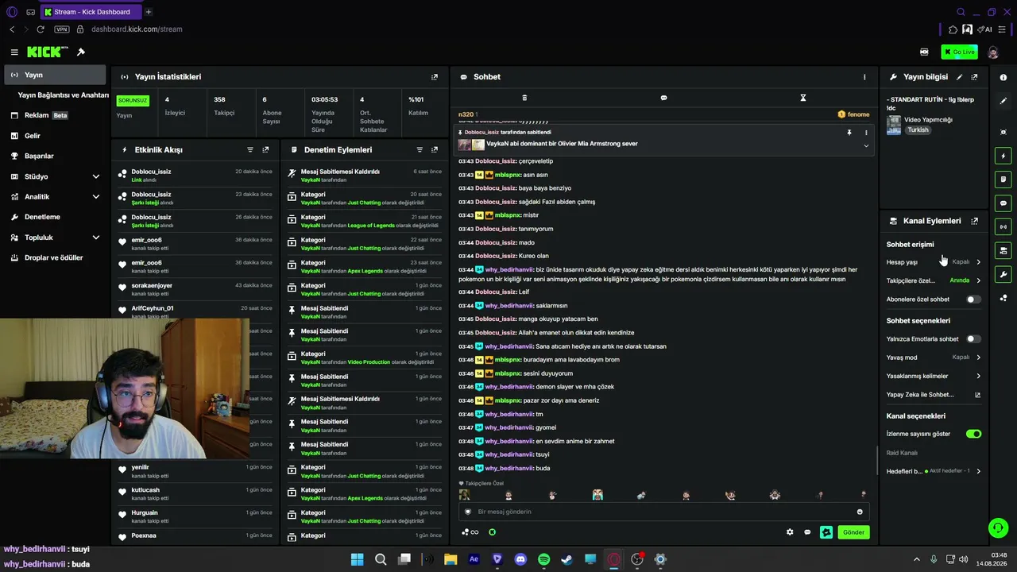Unpin the pinned VaykaN chat message

pos(849,133)
